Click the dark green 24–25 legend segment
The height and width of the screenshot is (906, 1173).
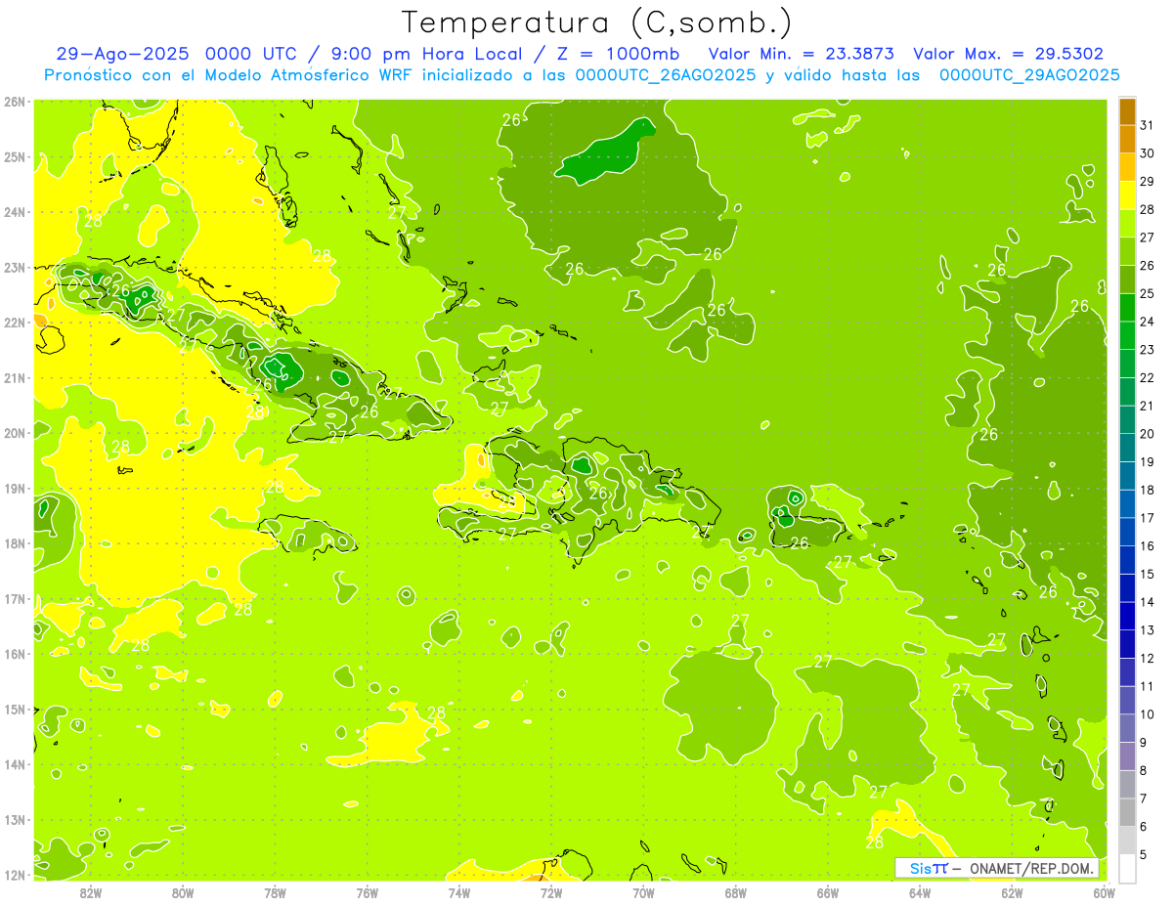point(1127,307)
